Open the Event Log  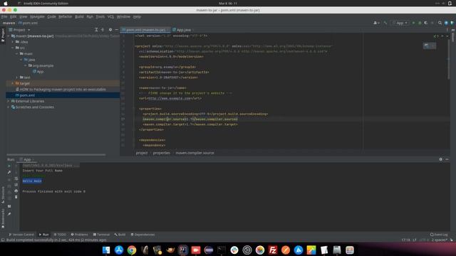tap(439, 235)
